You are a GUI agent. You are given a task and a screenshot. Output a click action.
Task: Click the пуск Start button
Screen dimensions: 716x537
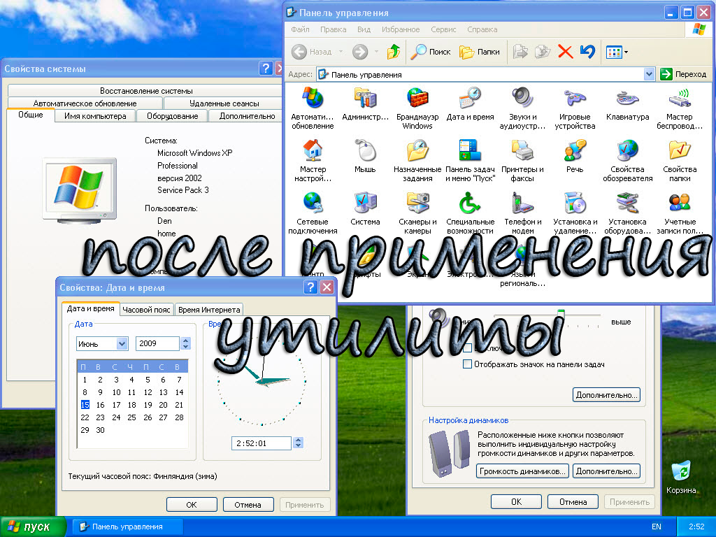tap(34, 527)
